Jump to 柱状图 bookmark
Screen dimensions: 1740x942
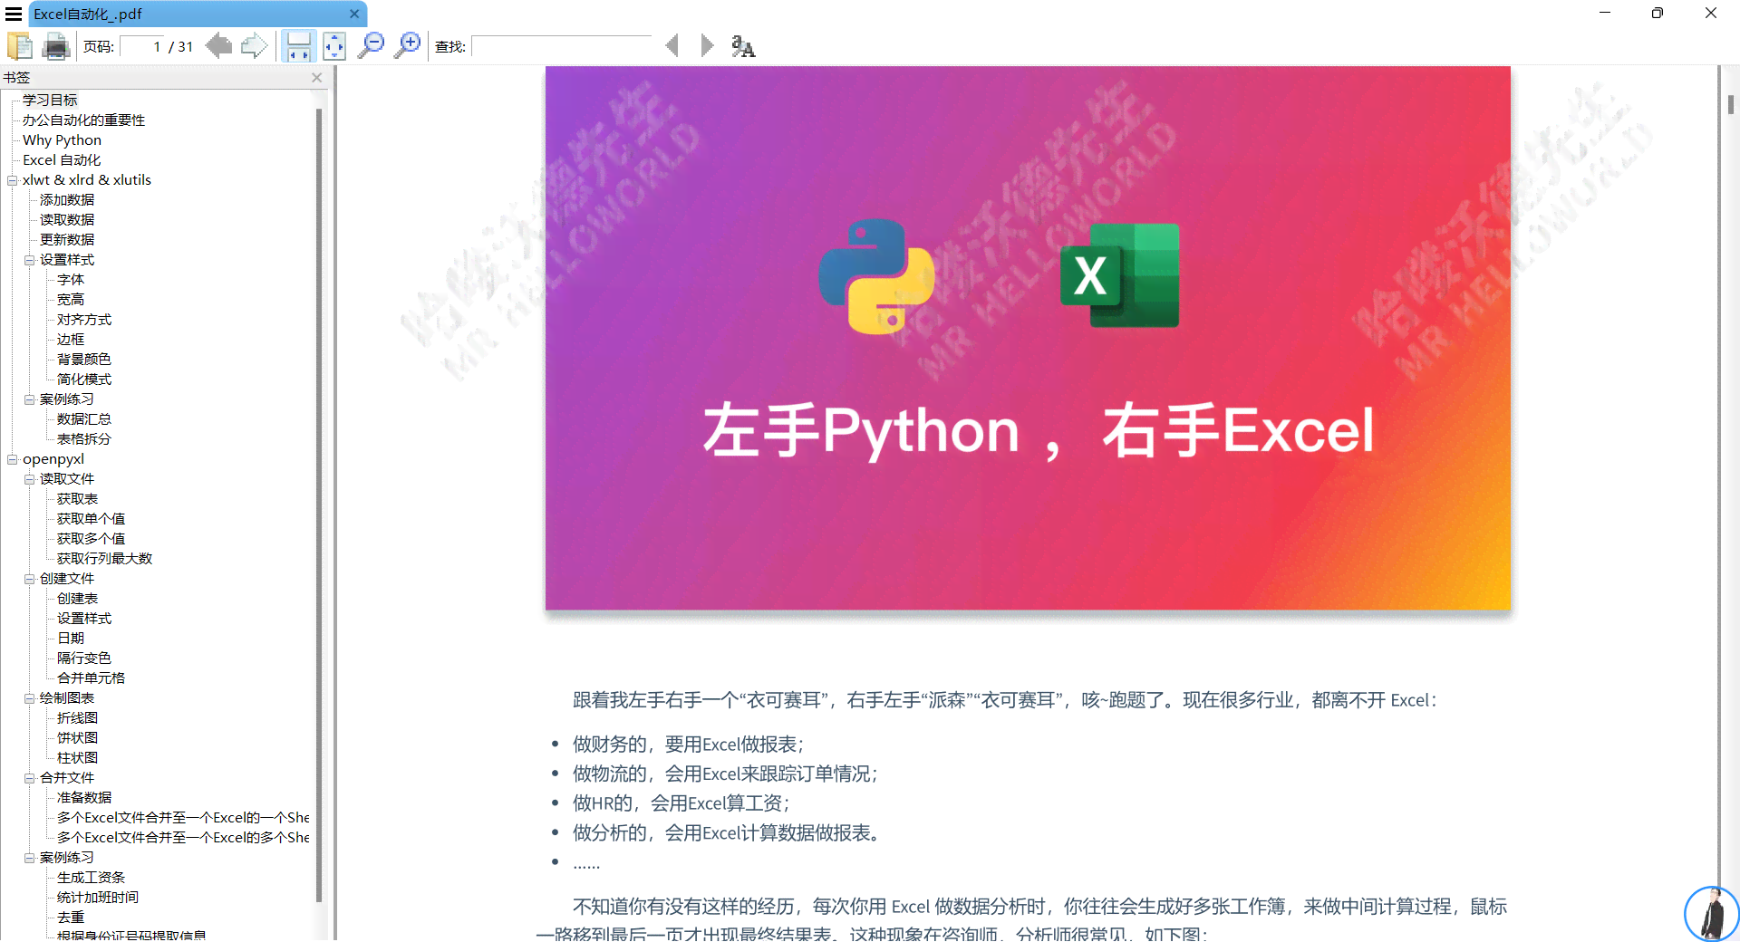[x=77, y=758]
